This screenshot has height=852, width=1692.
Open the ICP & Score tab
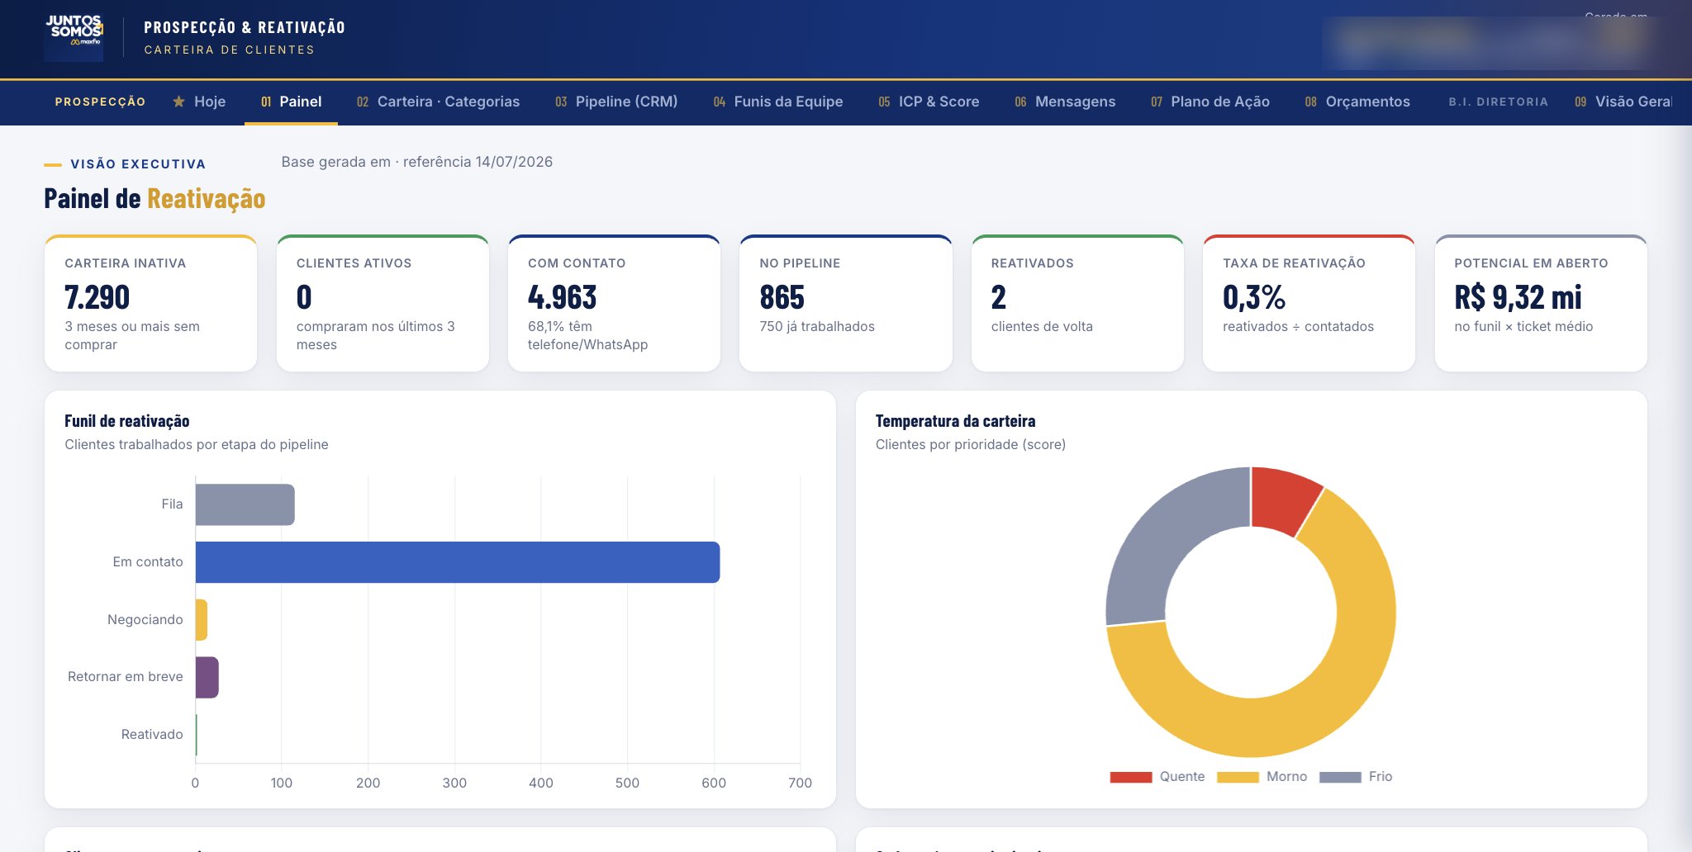(x=929, y=102)
